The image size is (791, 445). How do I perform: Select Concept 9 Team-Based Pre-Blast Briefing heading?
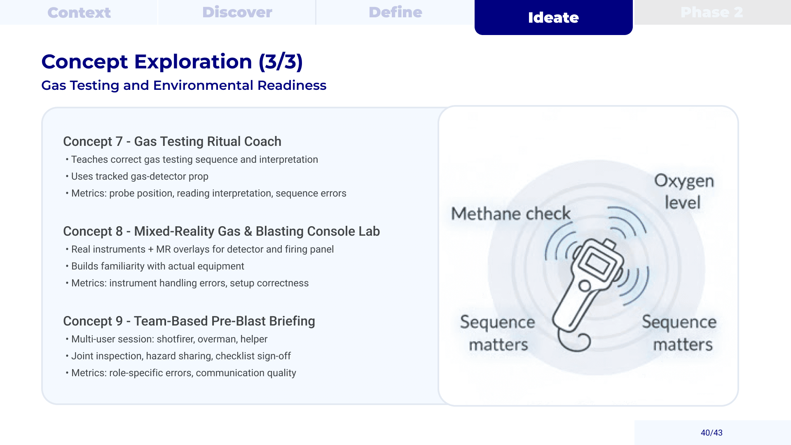tap(189, 321)
